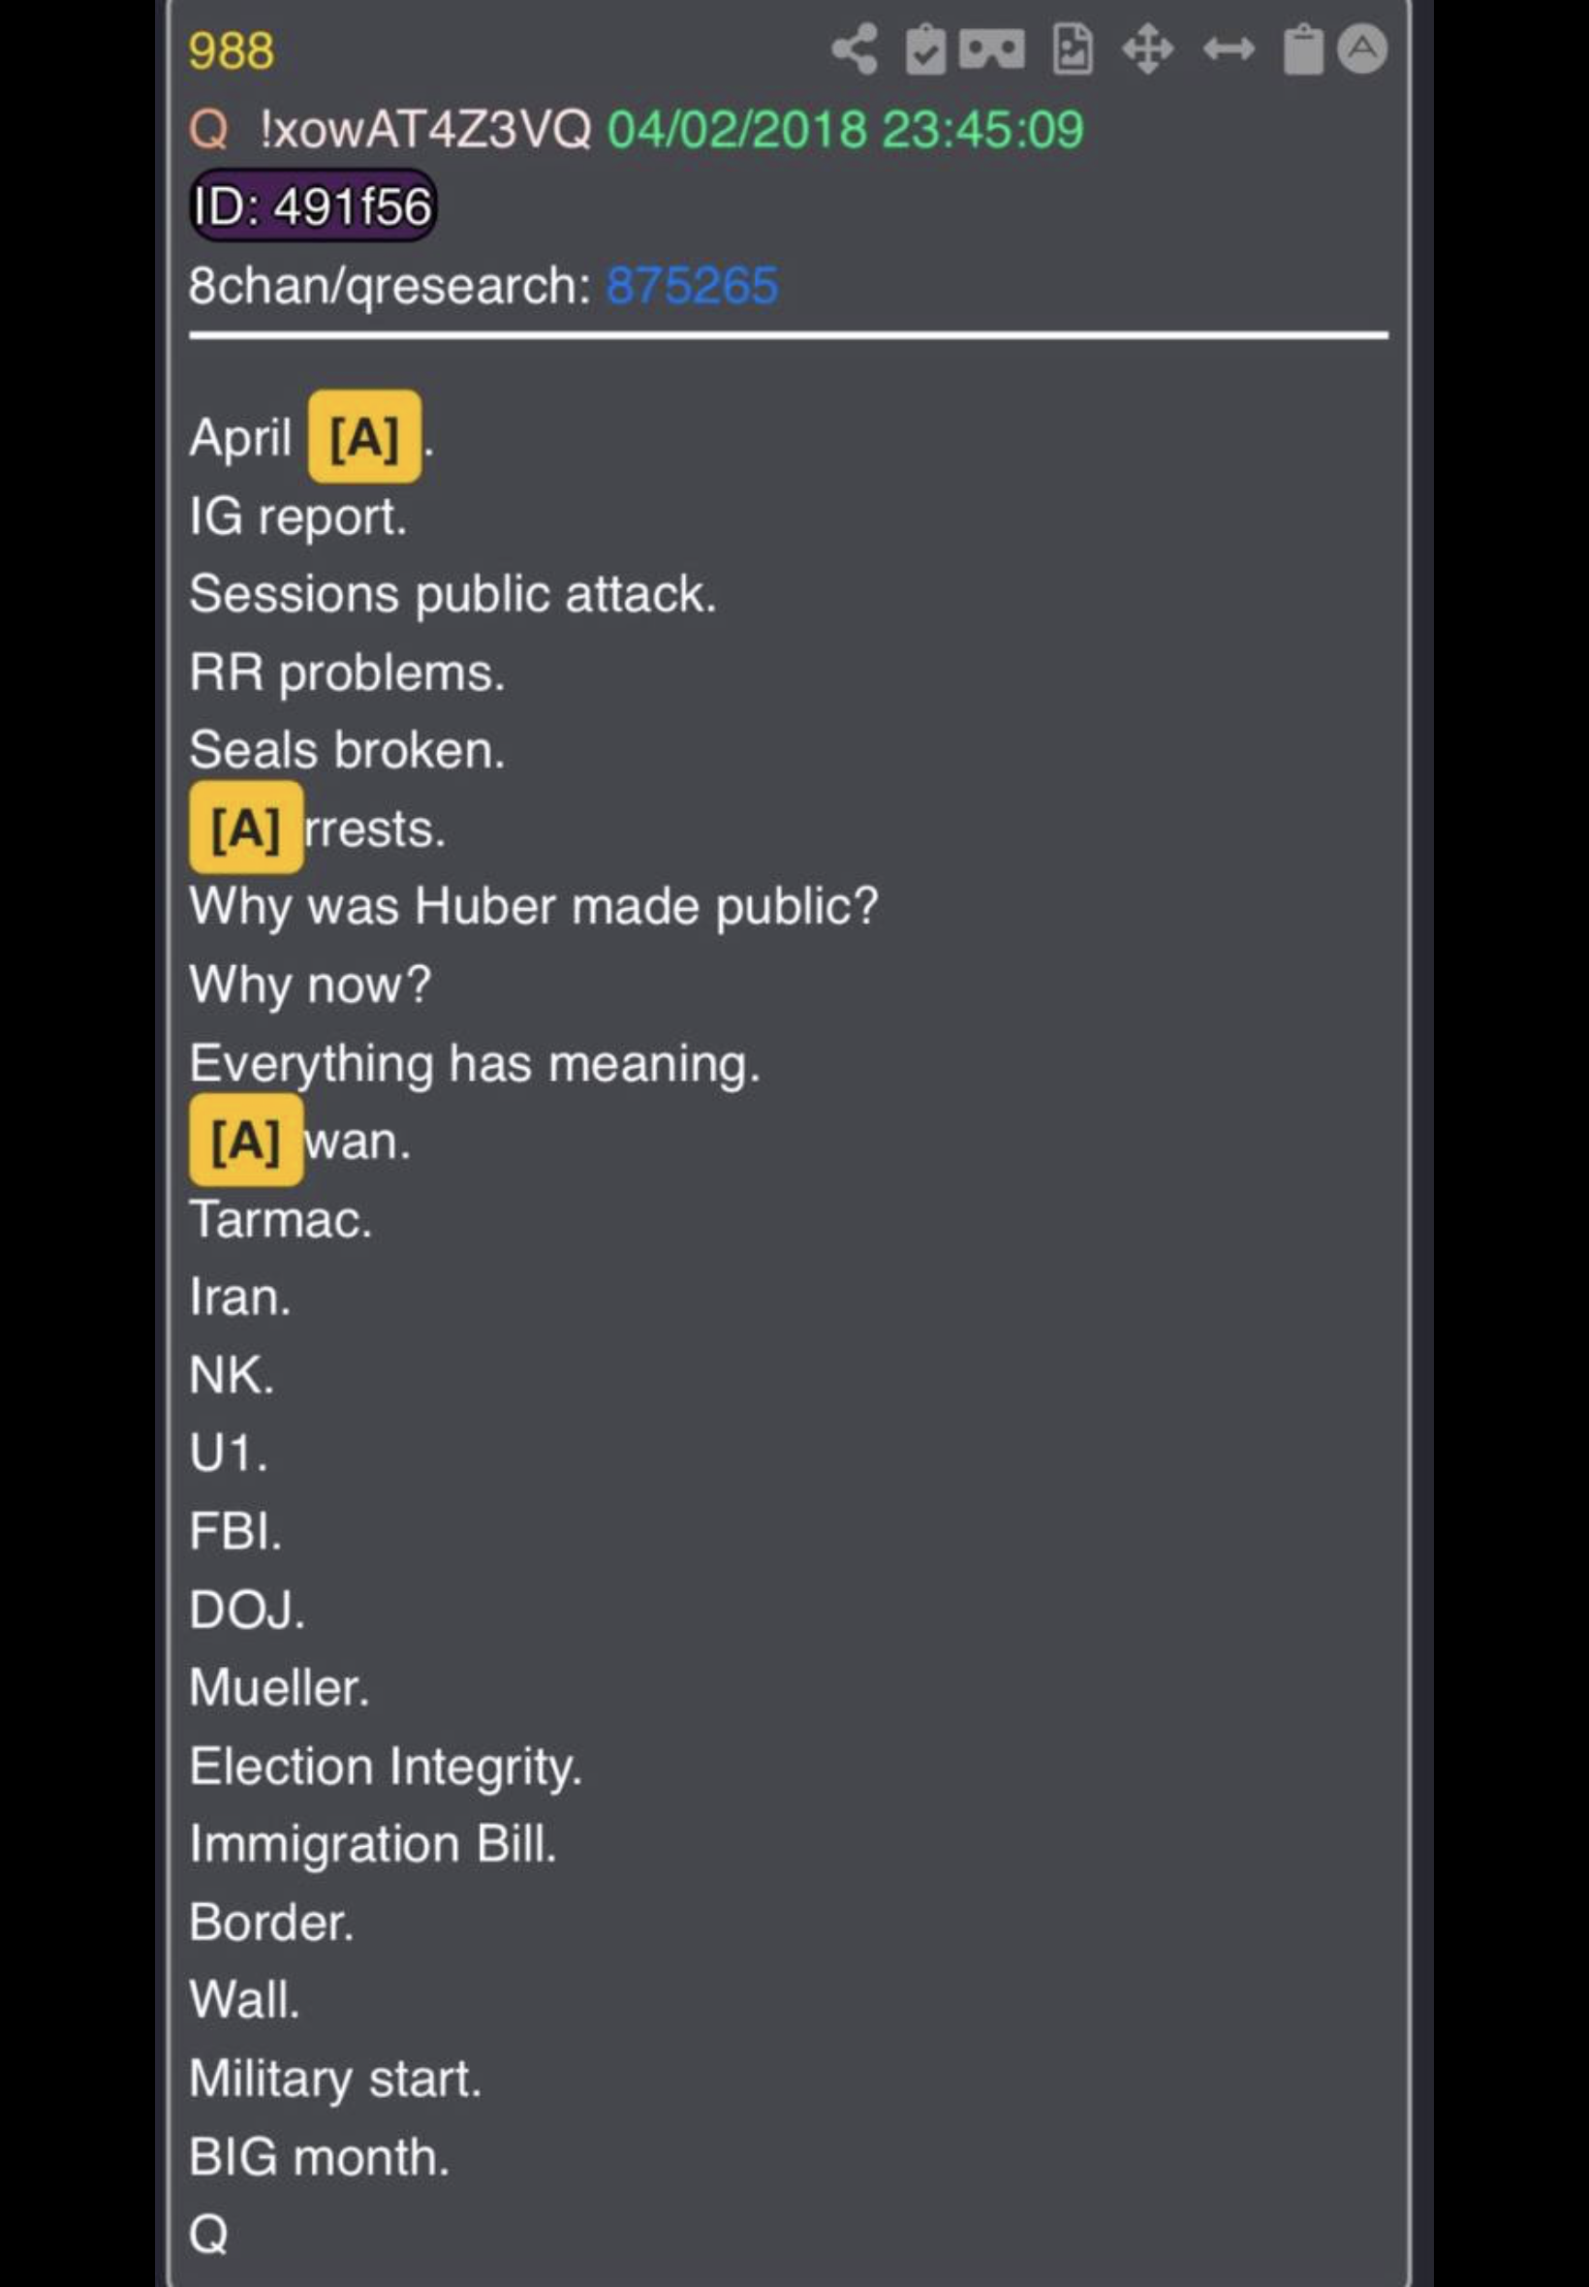Click the blank clipboard icon
1589x2287 pixels.
tap(1302, 48)
